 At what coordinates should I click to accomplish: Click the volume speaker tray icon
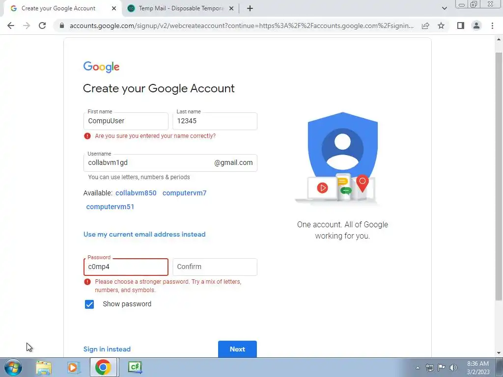click(453, 368)
